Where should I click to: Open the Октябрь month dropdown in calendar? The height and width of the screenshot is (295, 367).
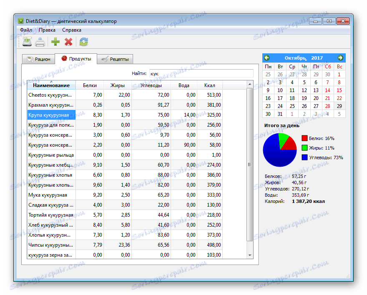click(x=295, y=58)
